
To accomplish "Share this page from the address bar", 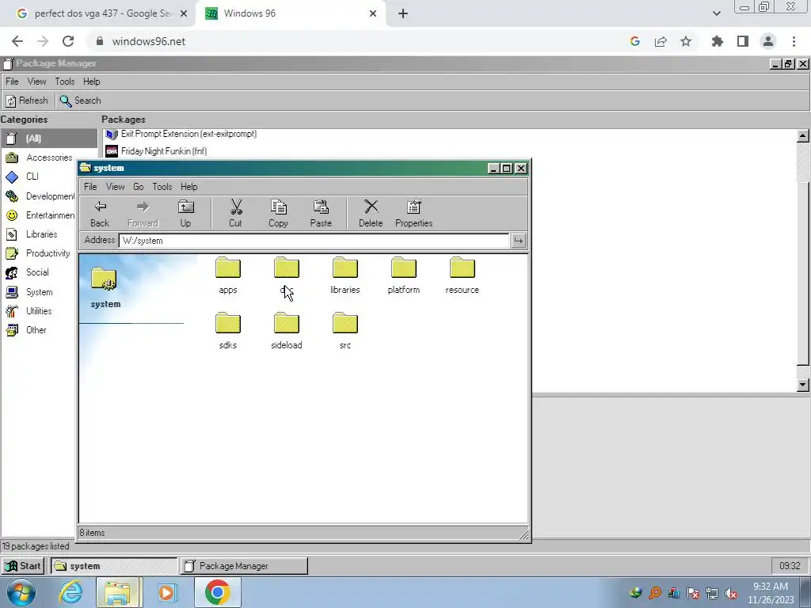I will pyautogui.click(x=661, y=41).
